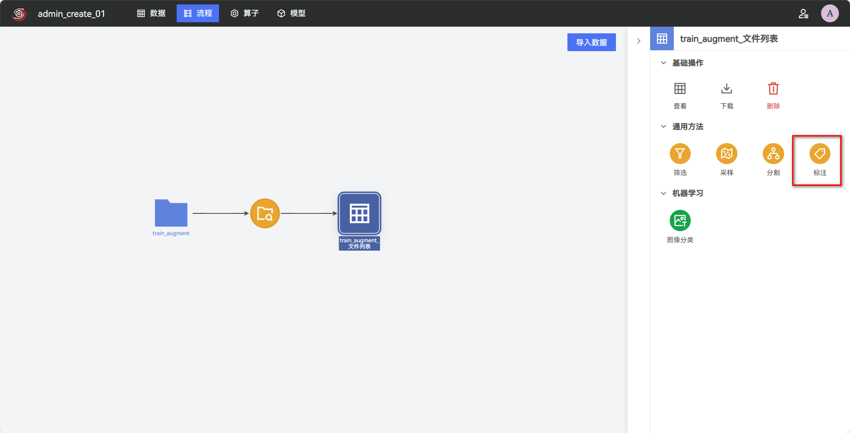Viewport: 850px width, 433px height.
Task: Click the 导入数据 button
Action: click(591, 42)
